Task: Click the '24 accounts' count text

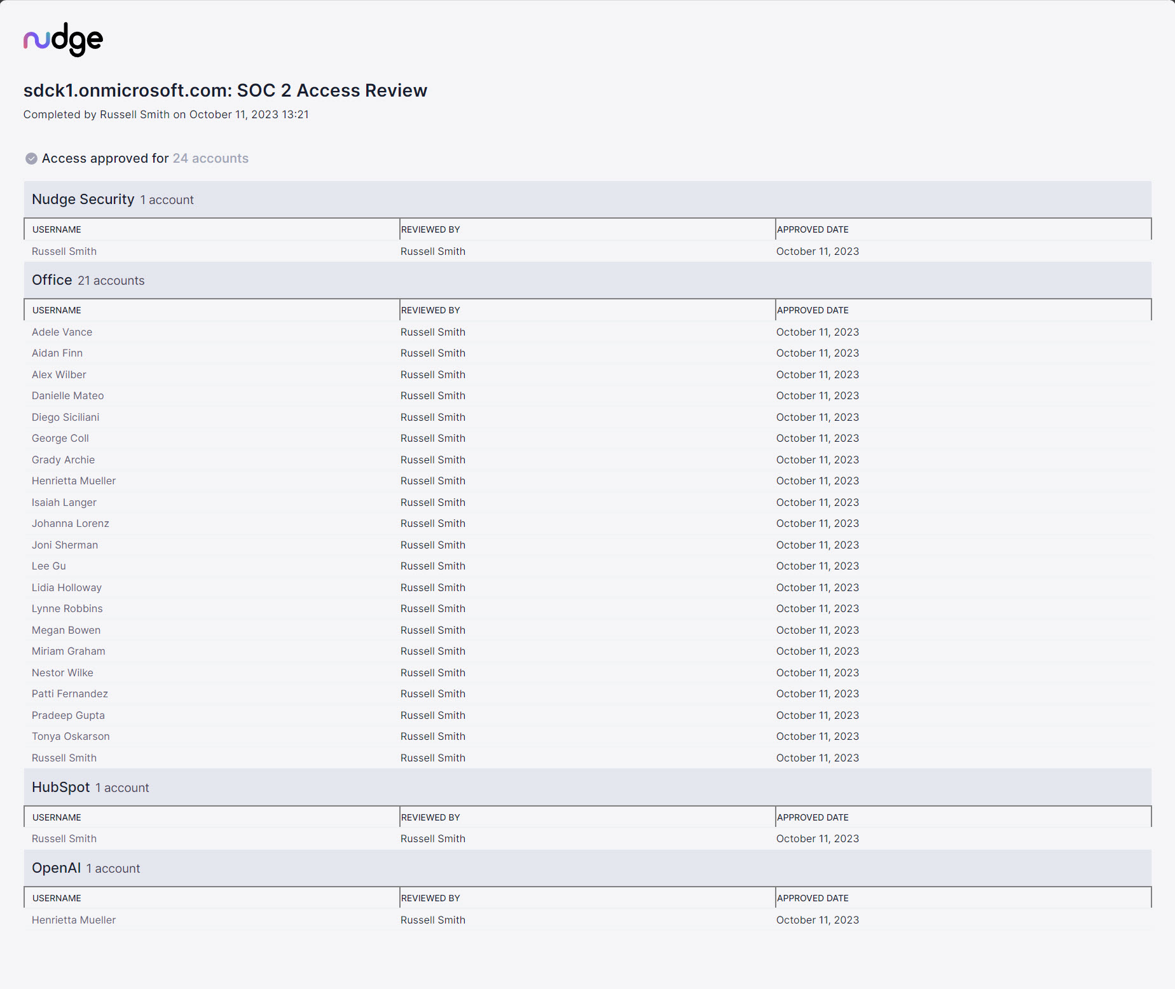Action: pos(210,158)
